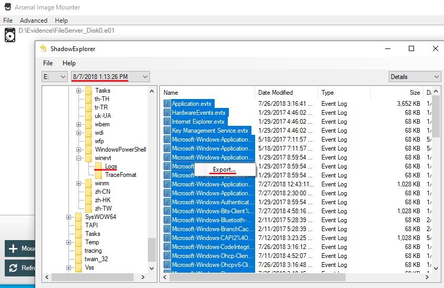
Task: Click the ShadowExplorer title bar icon
Action: [x=43, y=48]
